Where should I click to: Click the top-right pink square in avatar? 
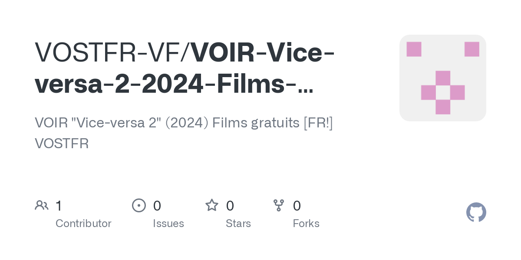[x=472, y=49]
